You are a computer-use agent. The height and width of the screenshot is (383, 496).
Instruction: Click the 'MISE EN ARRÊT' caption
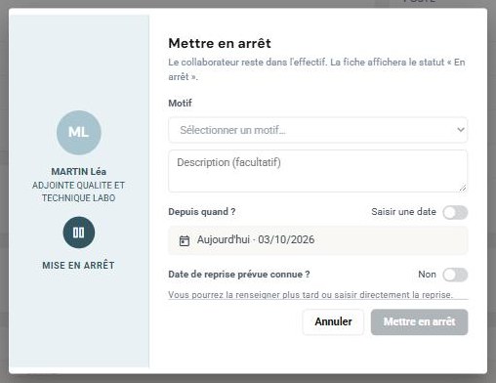click(78, 265)
